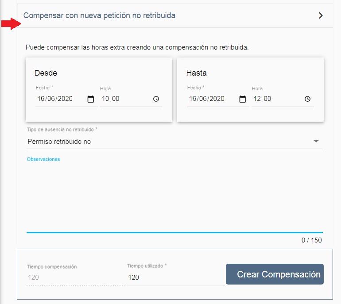The width and height of the screenshot is (341, 304).
Task: Select the year '2020' in the Desde date
Action: pos(64,99)
